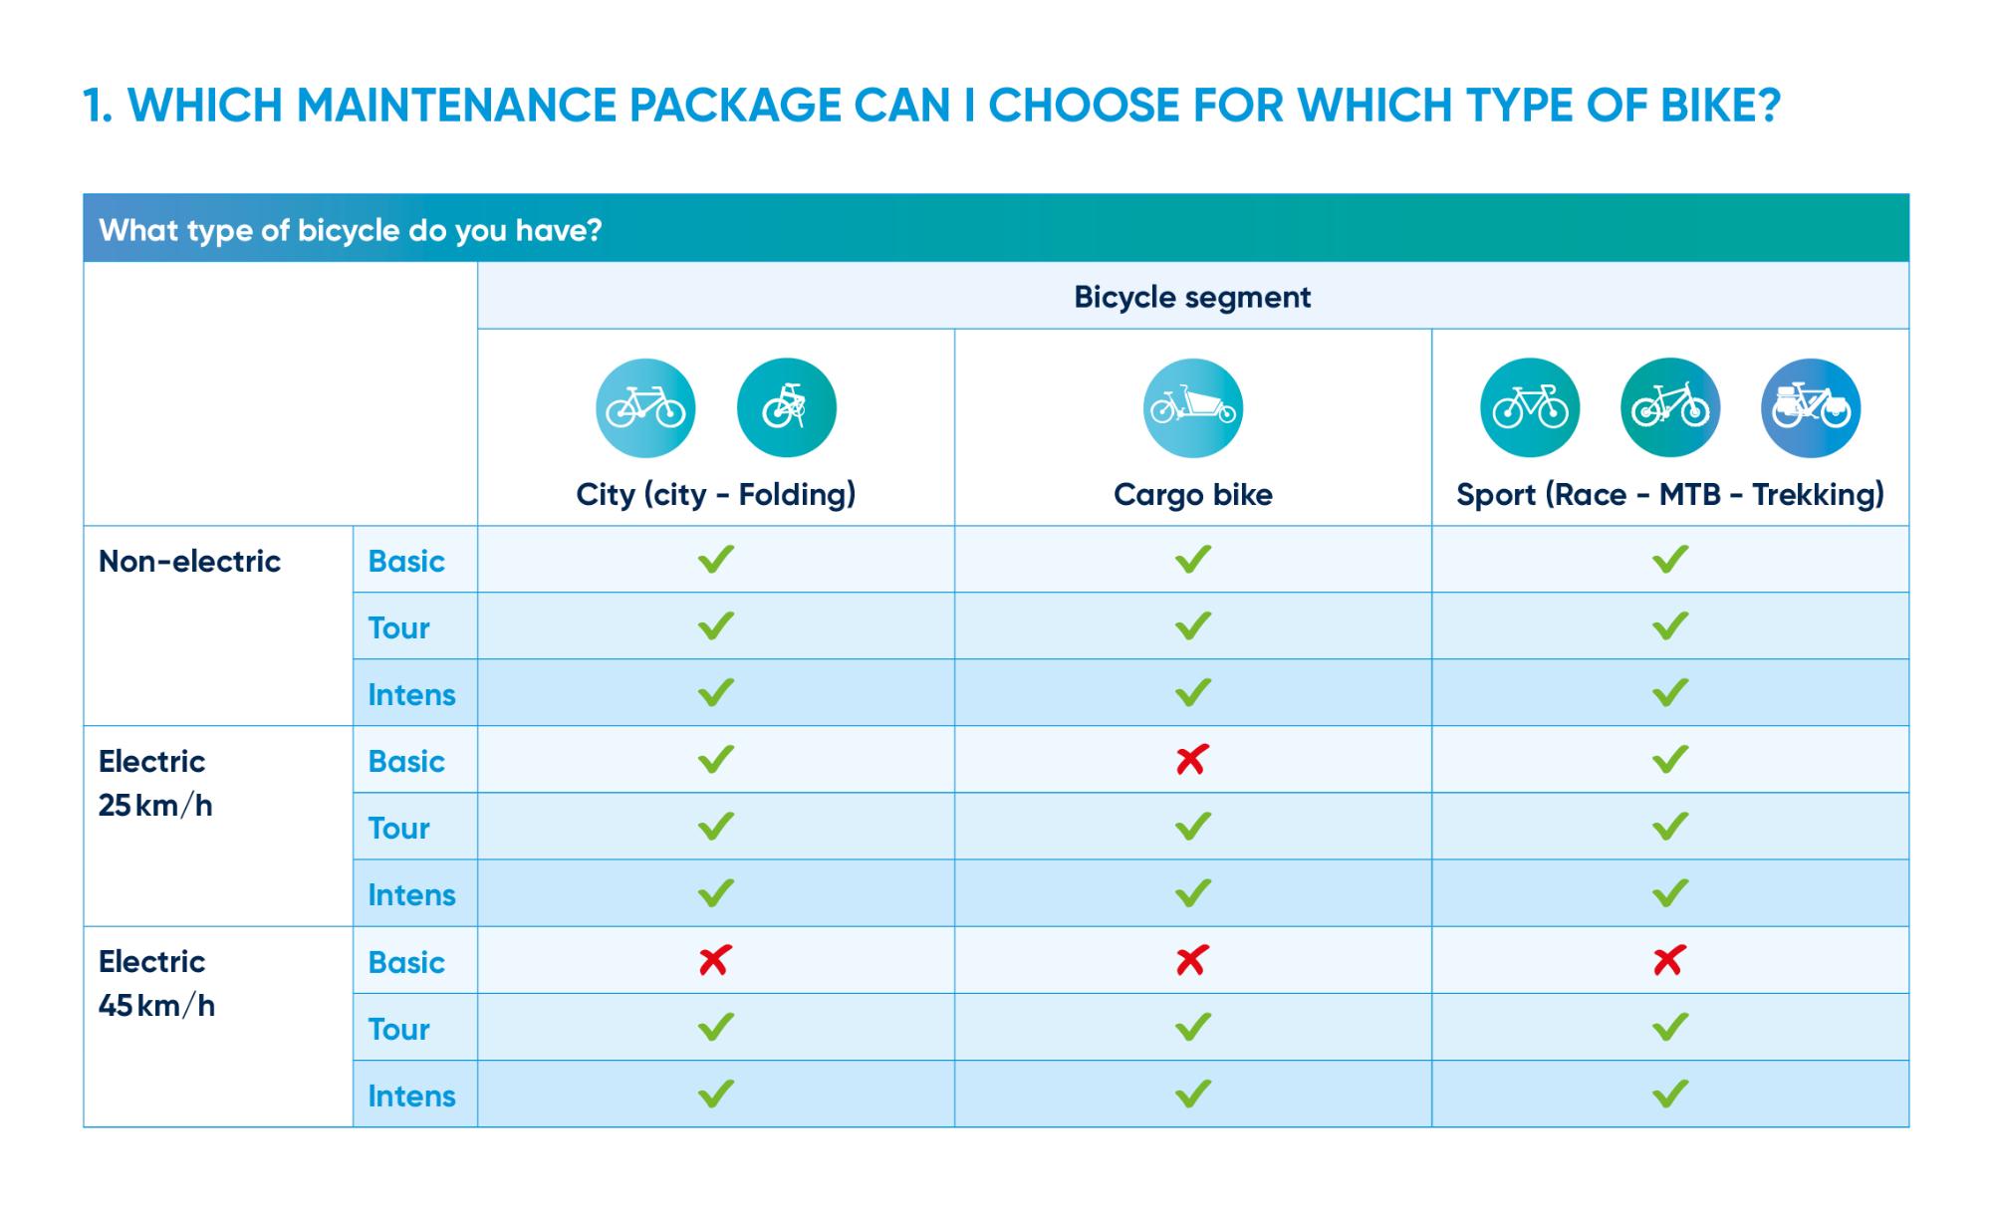Click the race bike icon
This screenshot has width=1992, height=1224.
tap(1530, 407)
